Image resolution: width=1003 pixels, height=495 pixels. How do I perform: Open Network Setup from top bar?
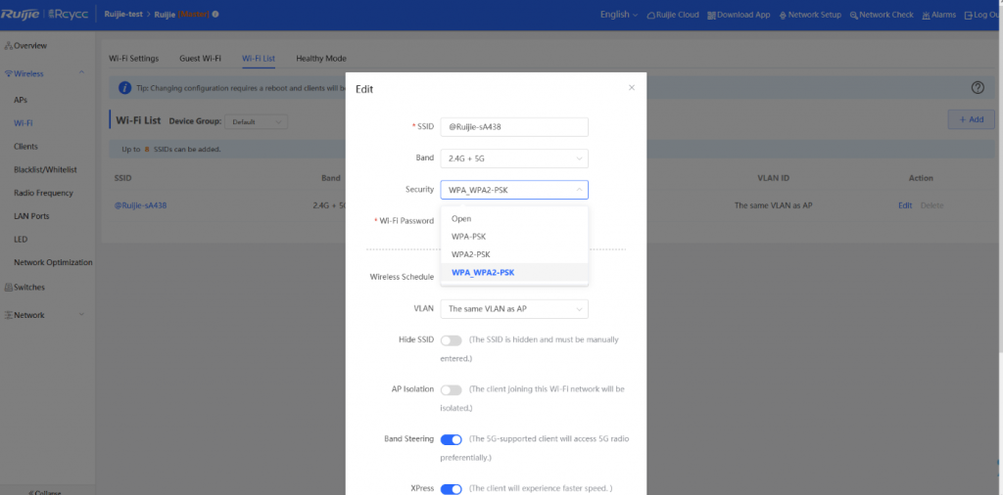[x=785, y=15]
